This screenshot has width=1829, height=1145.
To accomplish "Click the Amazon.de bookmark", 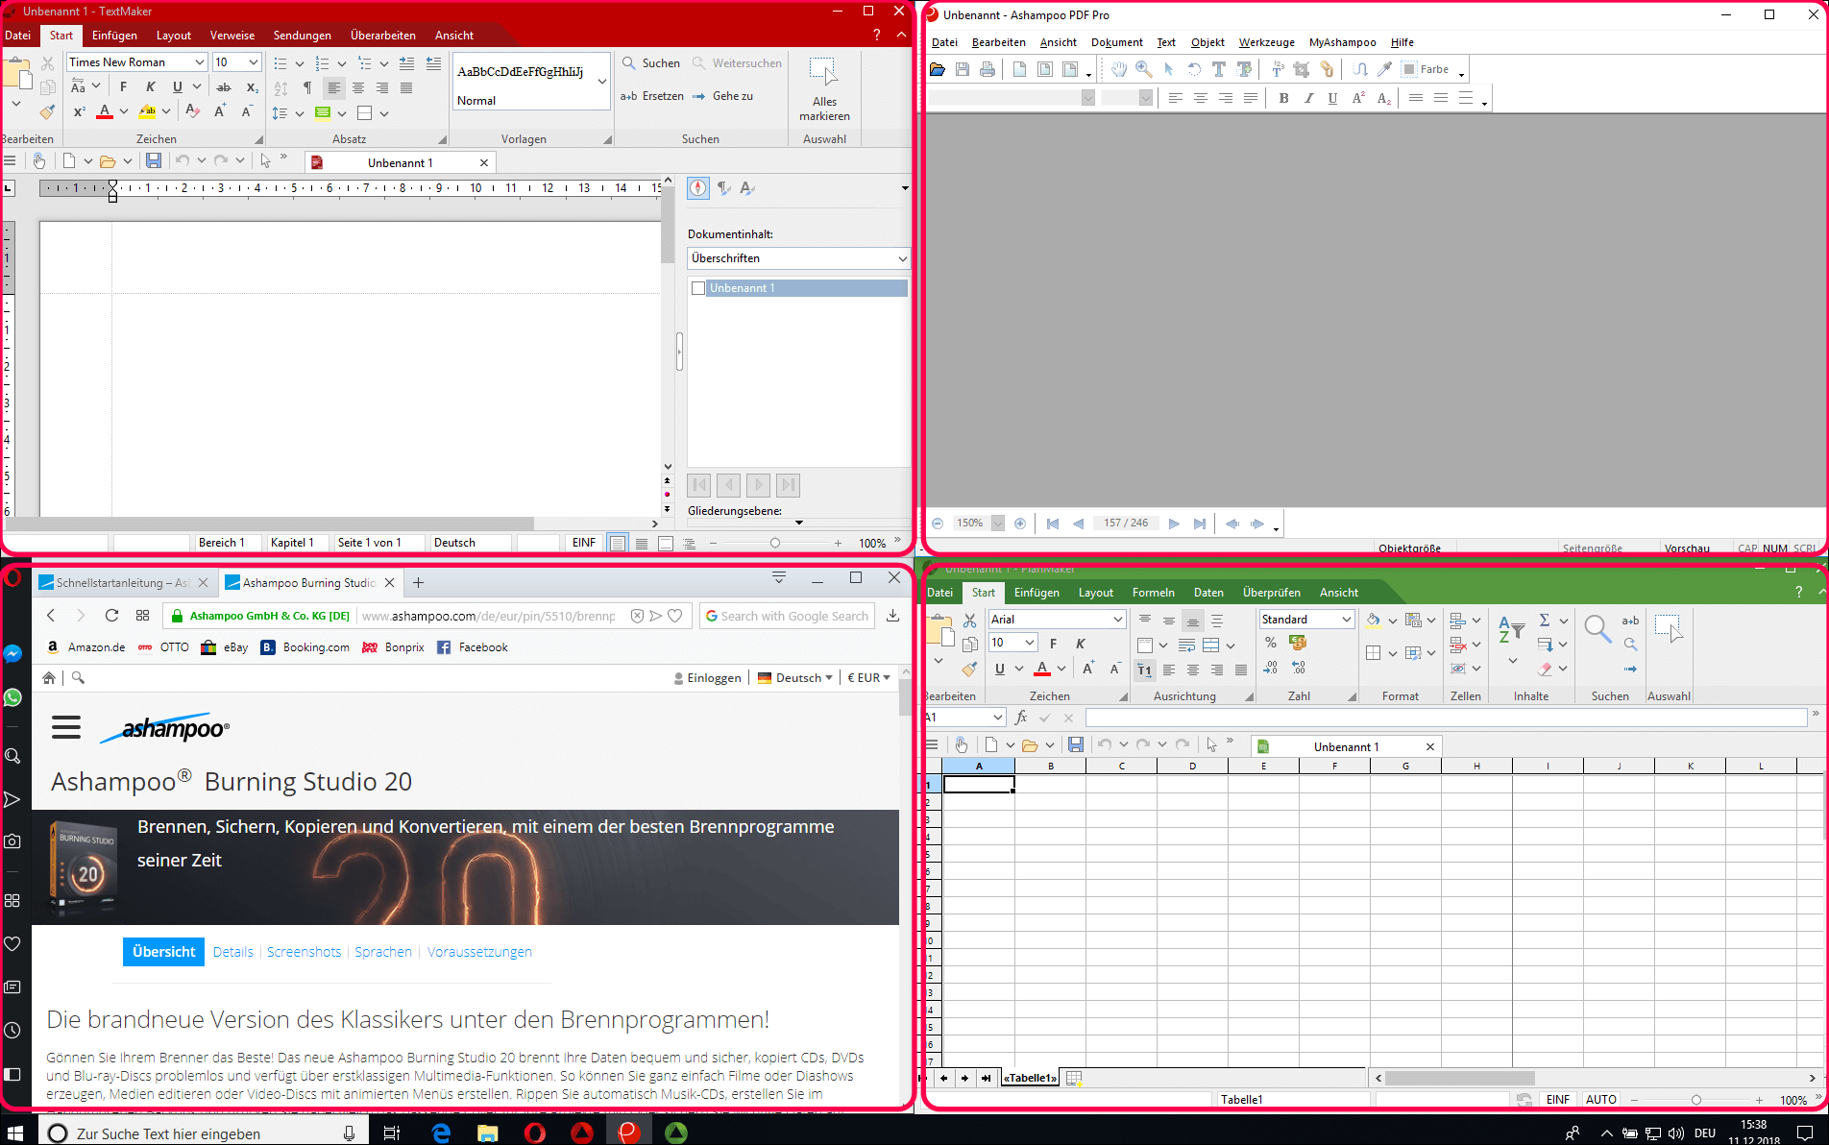I will click(86, 647).
